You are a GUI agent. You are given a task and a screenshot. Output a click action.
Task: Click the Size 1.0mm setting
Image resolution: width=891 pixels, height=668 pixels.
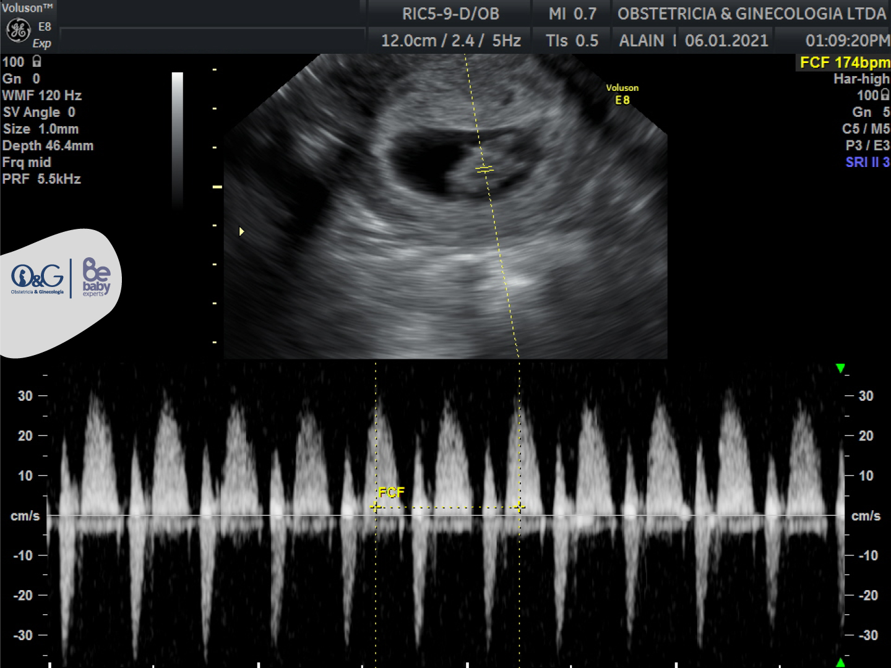click(41, 129)
